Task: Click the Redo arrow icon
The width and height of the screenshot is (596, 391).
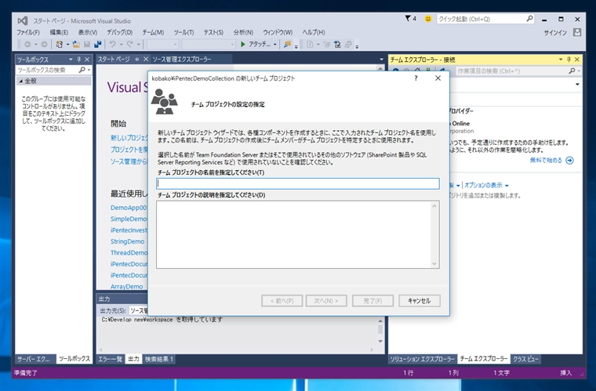Action: click(x=129, y=45)
